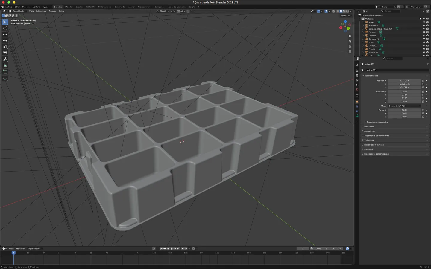The image size is (431, 269).
Task: Hide the Camera object in viewport
Action: pos(424,32)
